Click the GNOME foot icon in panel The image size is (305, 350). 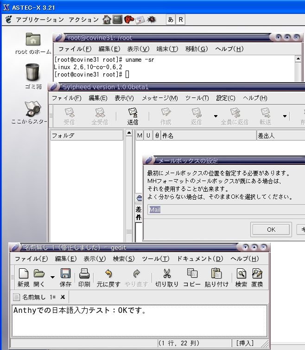click(x=8, y=19)
